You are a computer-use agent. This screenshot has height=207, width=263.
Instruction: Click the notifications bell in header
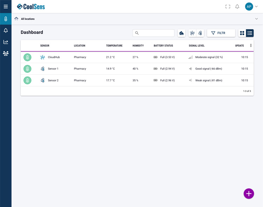pyautogui.click(x=237, y=7)
